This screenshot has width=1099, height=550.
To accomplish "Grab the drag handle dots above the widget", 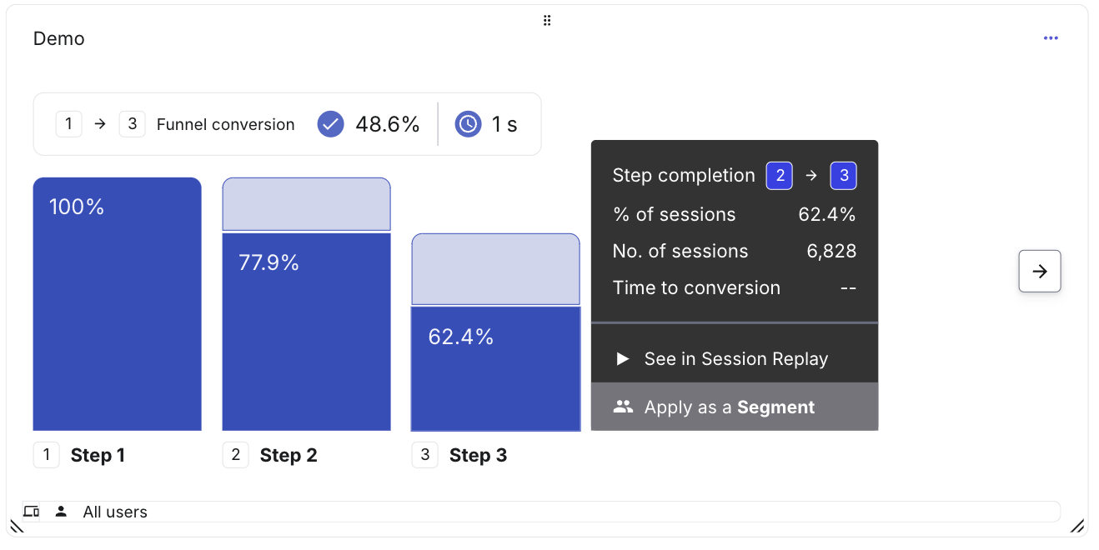I will click(x=547, y=21).
